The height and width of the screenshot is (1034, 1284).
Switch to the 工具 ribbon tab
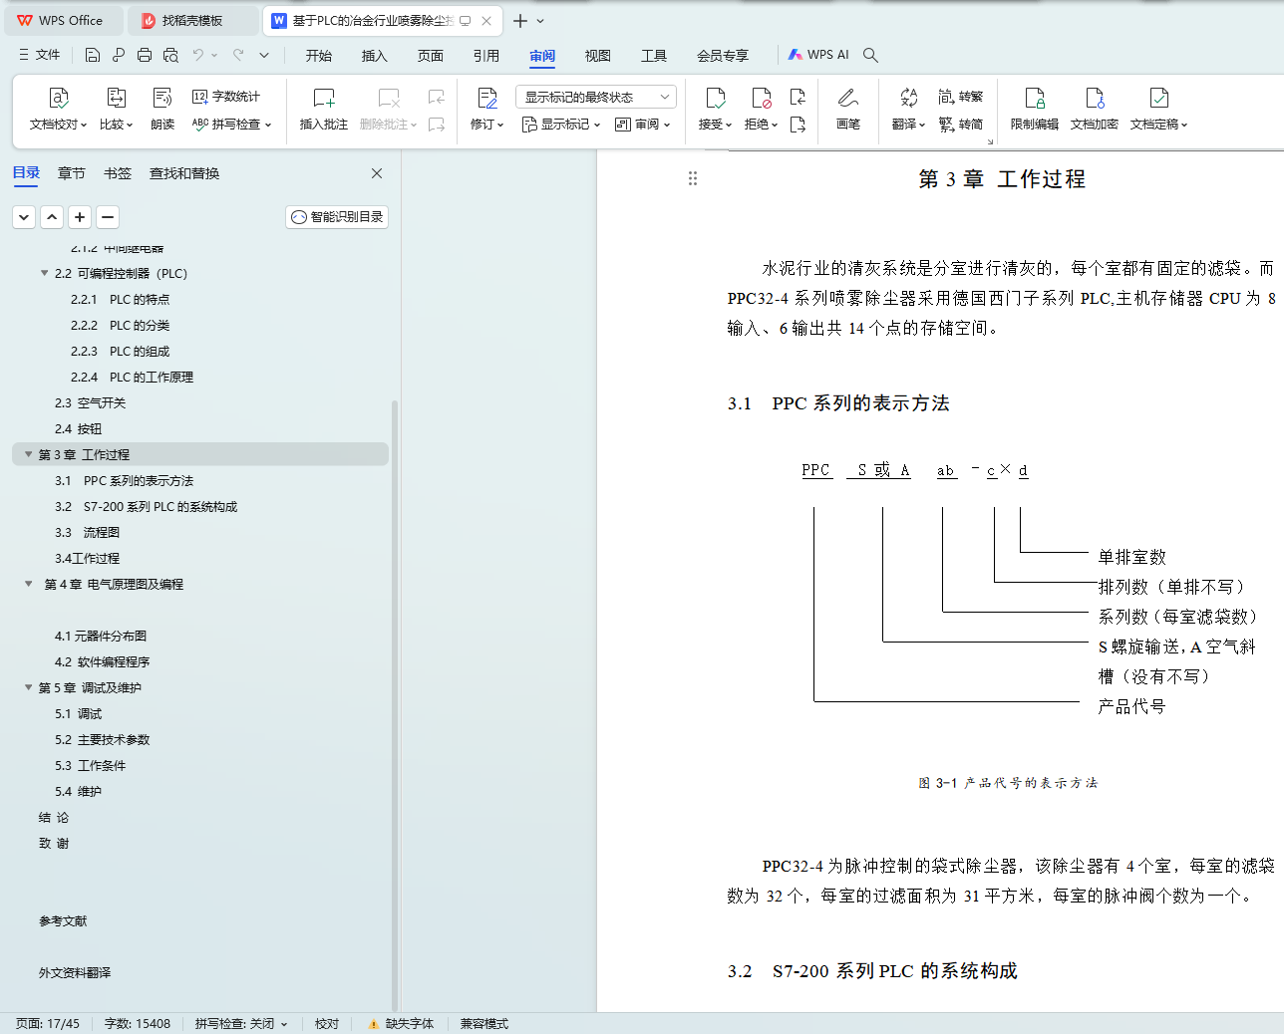pos(654,56)
